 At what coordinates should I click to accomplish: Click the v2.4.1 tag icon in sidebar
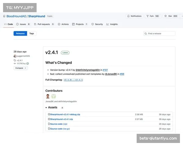(x=15, y=60)
